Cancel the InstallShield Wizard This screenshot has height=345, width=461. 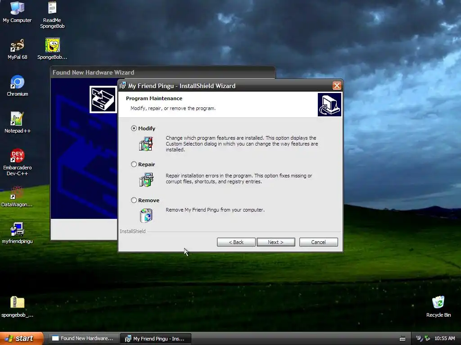[x=318, y=242]
